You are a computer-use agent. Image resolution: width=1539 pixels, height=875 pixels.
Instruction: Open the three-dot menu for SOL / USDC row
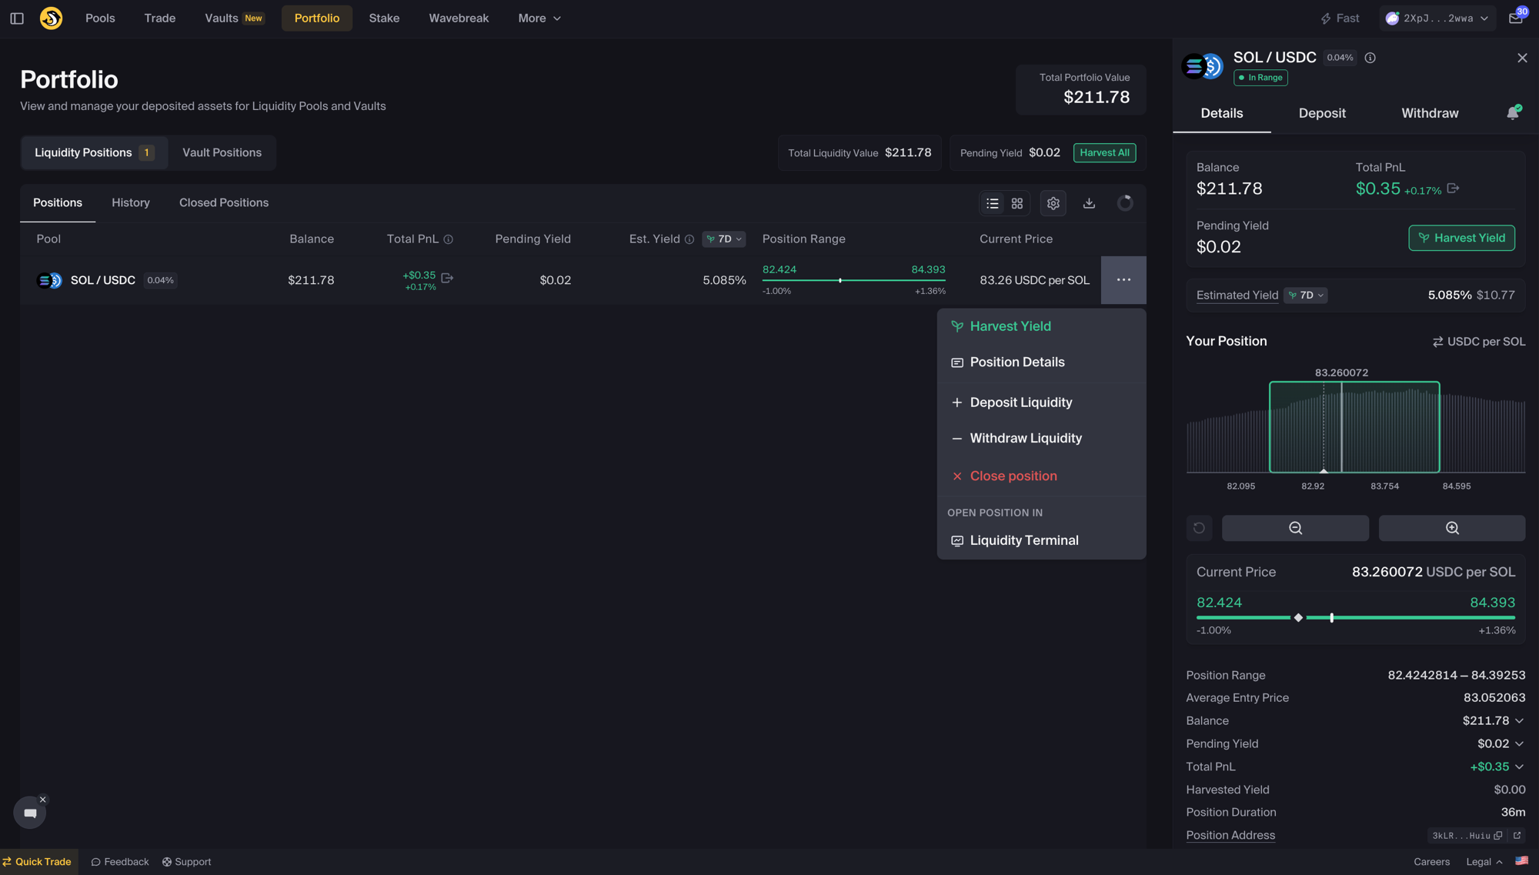(x=1123, y=280)
